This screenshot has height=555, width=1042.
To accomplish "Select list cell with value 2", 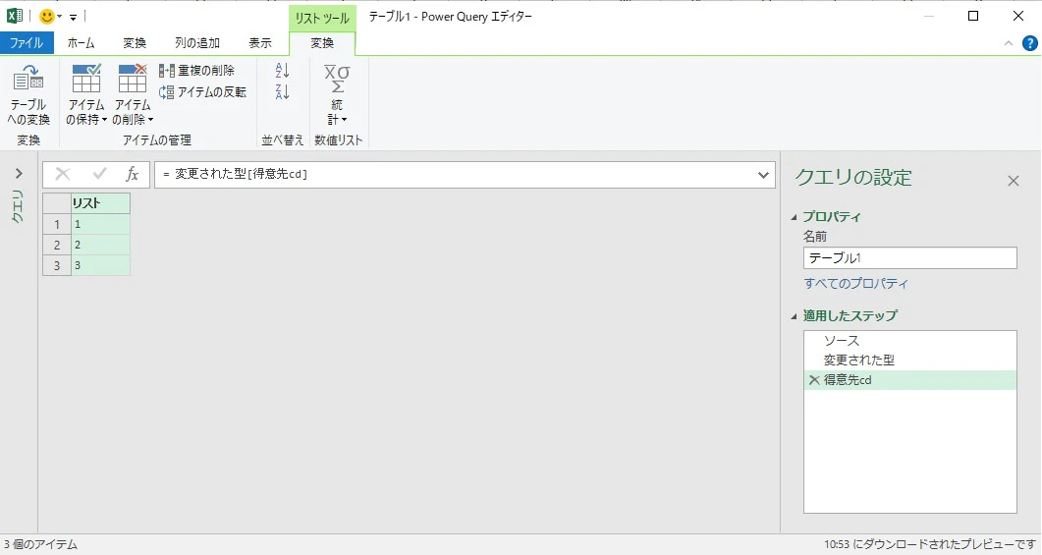I will tap(100, 245).
